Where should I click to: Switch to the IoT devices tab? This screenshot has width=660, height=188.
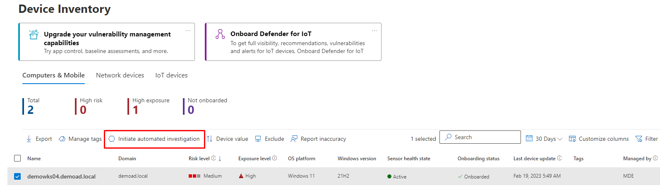[x=171, y=75]
